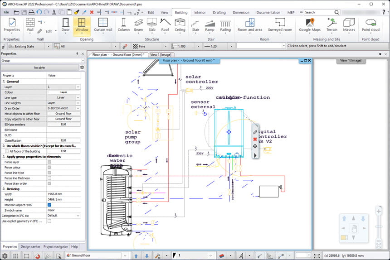The height and width of the screenshot is (260, 390).
Task: Click the Print icon
Action: [31, 12]
